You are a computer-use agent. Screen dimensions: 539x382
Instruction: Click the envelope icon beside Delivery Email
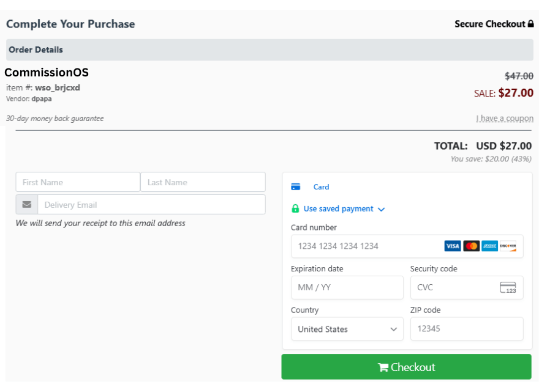27,205
